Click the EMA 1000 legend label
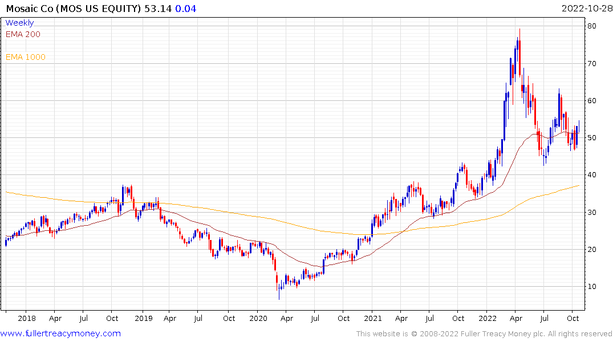This screenshot has height=342, width=613. [x=26, y=57]
